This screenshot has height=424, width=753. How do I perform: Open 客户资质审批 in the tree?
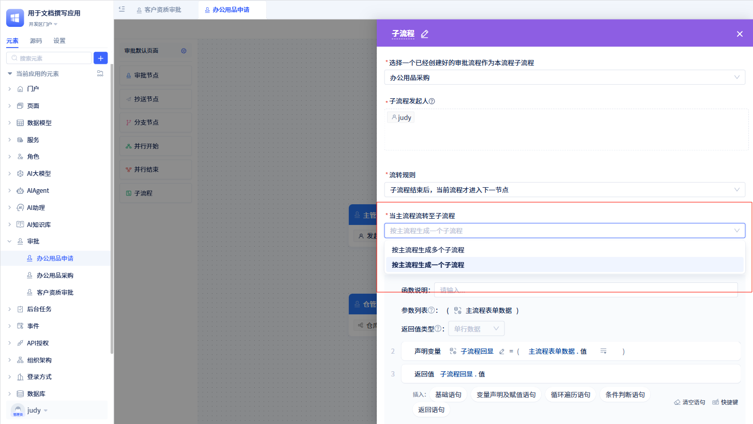tap(55, 292)
